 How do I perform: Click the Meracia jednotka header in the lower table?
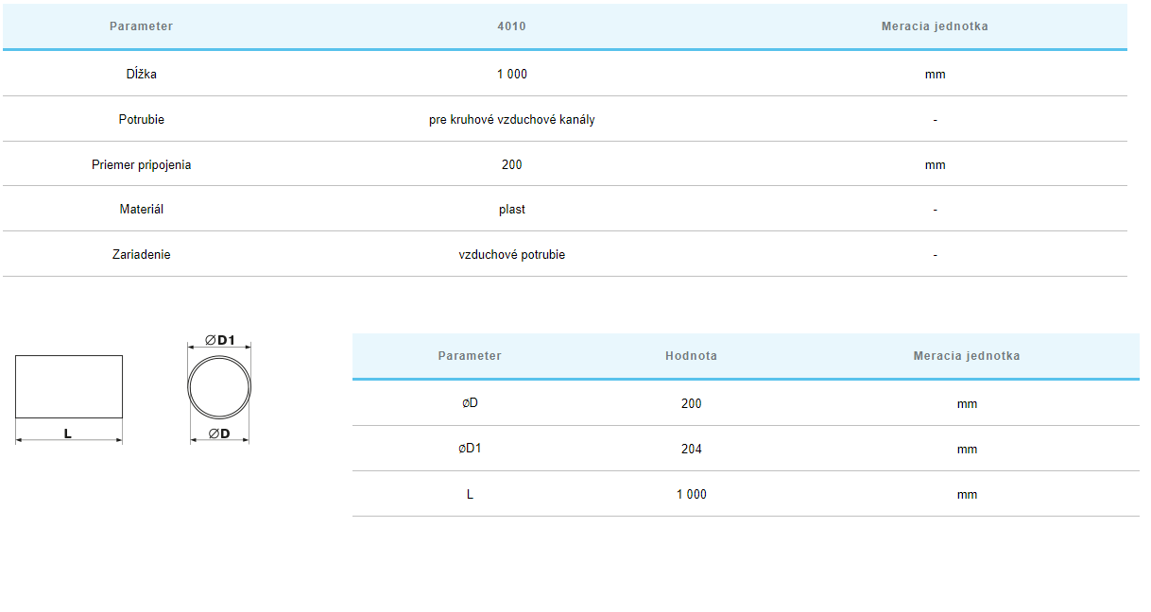point(966,356)
